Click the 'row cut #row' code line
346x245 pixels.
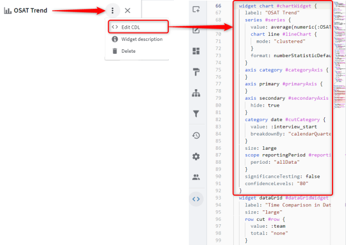coord(265,219)
